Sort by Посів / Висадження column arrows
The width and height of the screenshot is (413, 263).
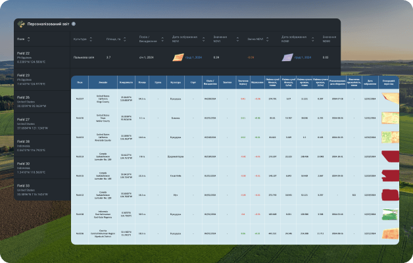pos(162,39)
